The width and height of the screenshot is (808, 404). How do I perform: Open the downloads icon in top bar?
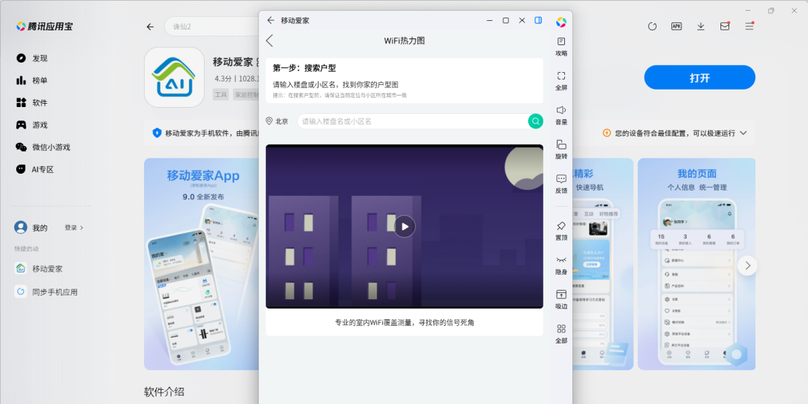point(701,26)
